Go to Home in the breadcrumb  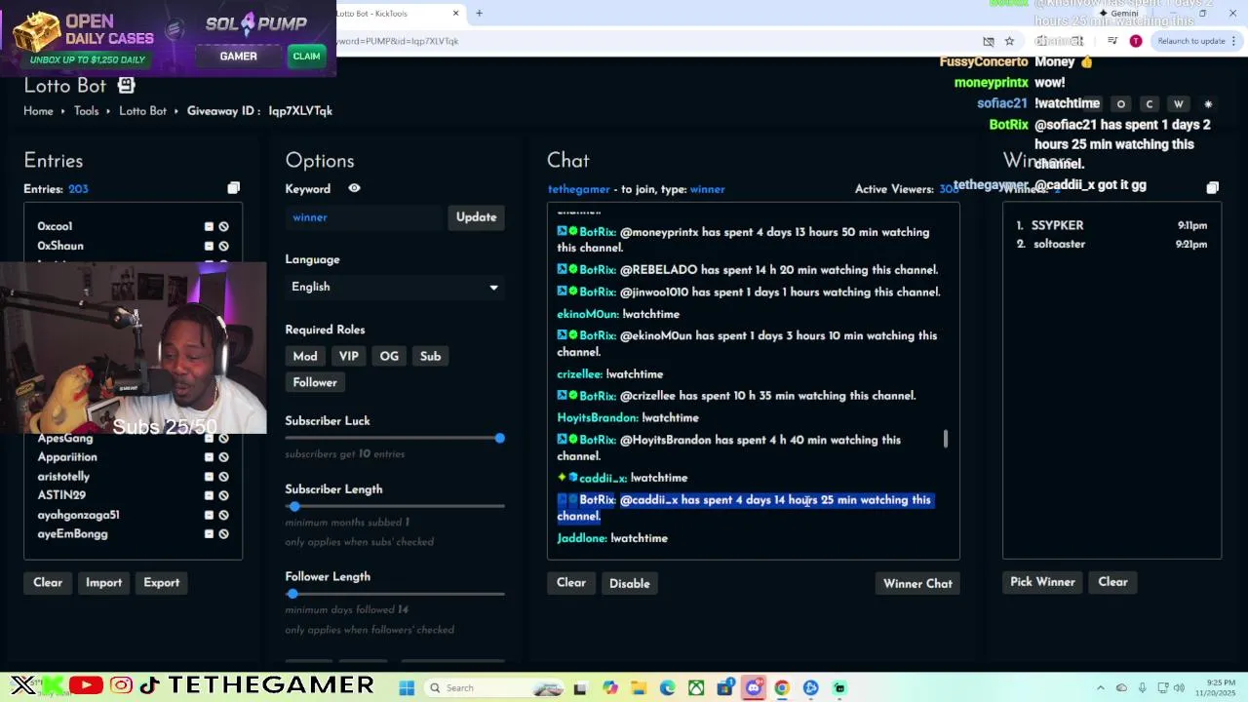[x=38, y=111]
